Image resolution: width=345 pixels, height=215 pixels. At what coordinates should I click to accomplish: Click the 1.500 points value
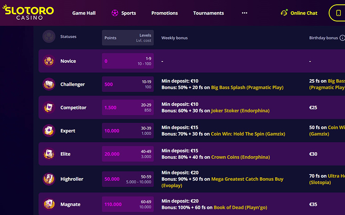[x=110, y=107]
